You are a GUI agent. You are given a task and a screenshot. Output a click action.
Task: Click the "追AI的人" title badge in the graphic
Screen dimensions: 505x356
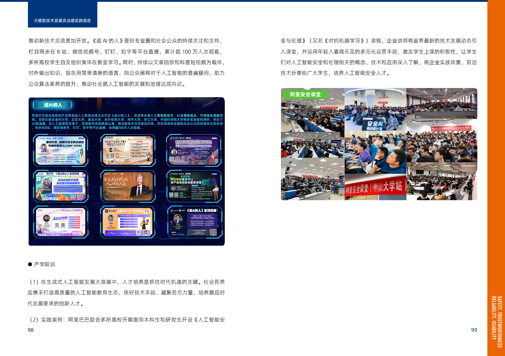53,105
